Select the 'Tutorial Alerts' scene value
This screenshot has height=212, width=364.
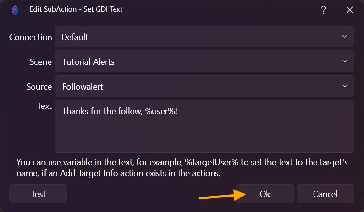pyautogui.click(x=88, y=62)
